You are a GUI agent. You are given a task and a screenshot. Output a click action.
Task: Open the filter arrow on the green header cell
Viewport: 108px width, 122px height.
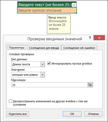(x=74, y=5)
